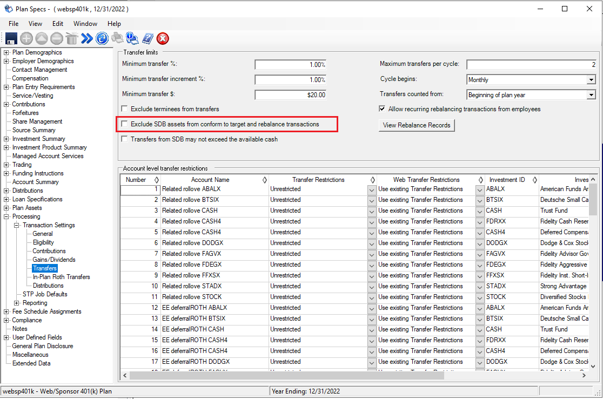Open the Help book toolbar icon
Image resolution: width=603 pixels, height=400 pixels.
[148, 38]
